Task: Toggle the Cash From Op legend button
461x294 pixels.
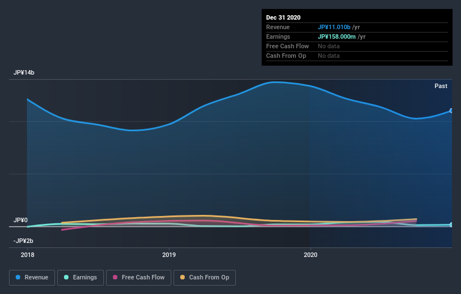Action: 204,278
